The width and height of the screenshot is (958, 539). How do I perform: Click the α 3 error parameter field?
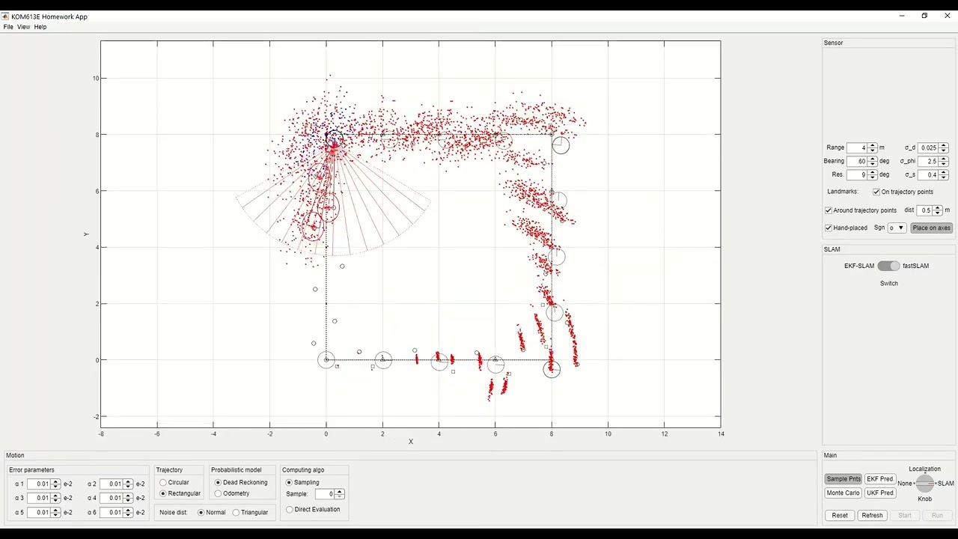(38, 499)
